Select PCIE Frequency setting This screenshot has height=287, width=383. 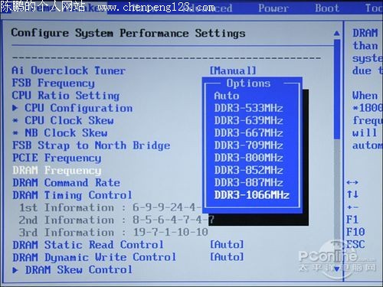(x=57, y=158)
